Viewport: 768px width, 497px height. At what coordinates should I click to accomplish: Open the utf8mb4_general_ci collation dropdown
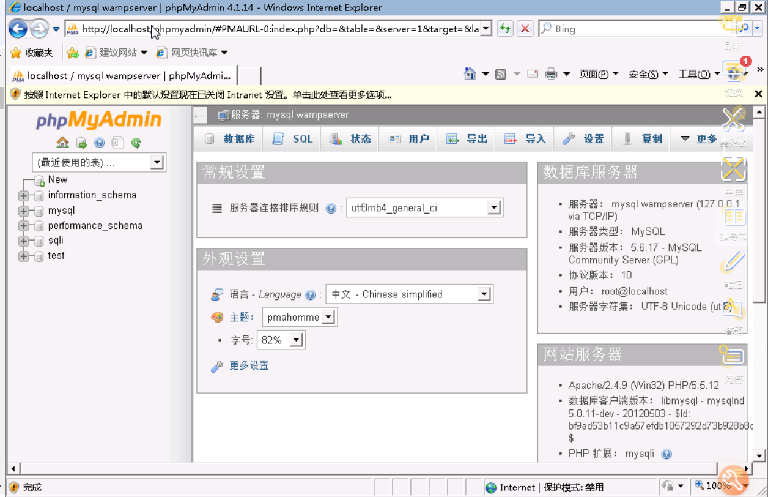pos(424,208)
